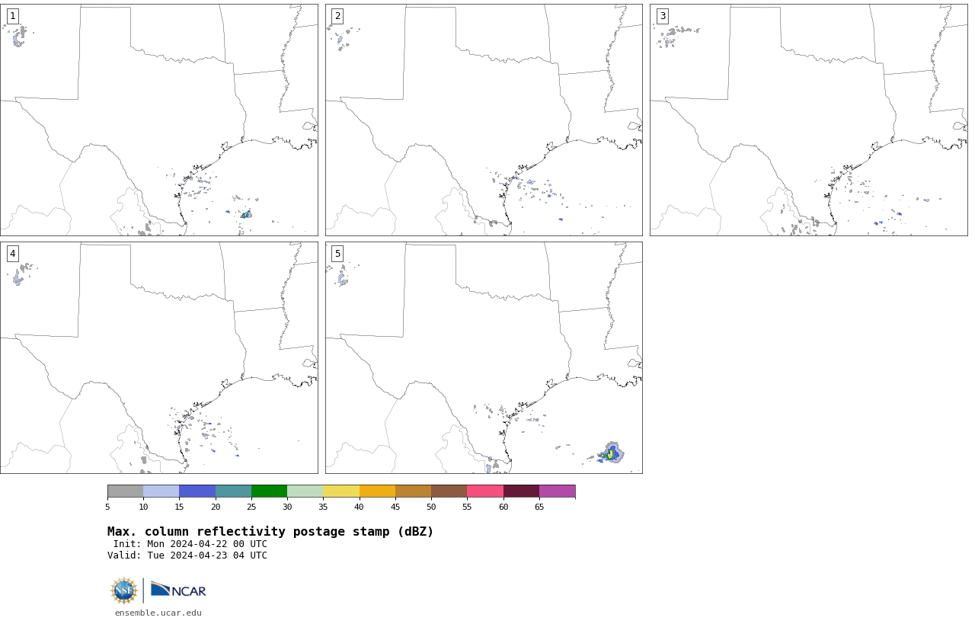Viewport: 975px width, 621px height.
Task: Click the NCAR logo
Action: [178, 590]
